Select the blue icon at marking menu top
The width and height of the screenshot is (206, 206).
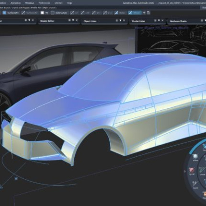(204, 146)
